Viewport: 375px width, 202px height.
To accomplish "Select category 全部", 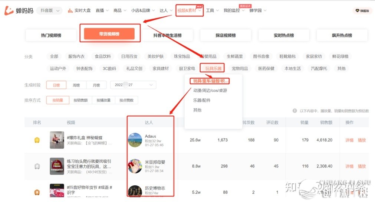I will click(54, 56).
